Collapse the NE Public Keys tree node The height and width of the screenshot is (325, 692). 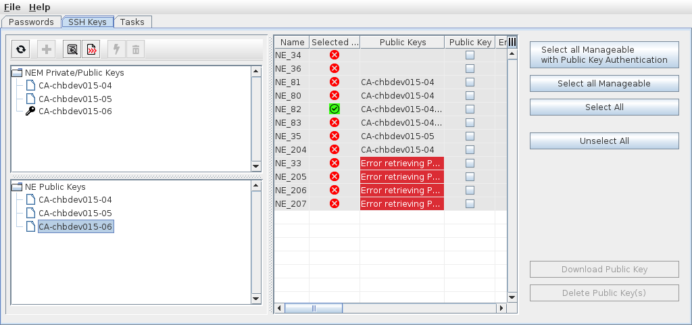coord(18,186)
